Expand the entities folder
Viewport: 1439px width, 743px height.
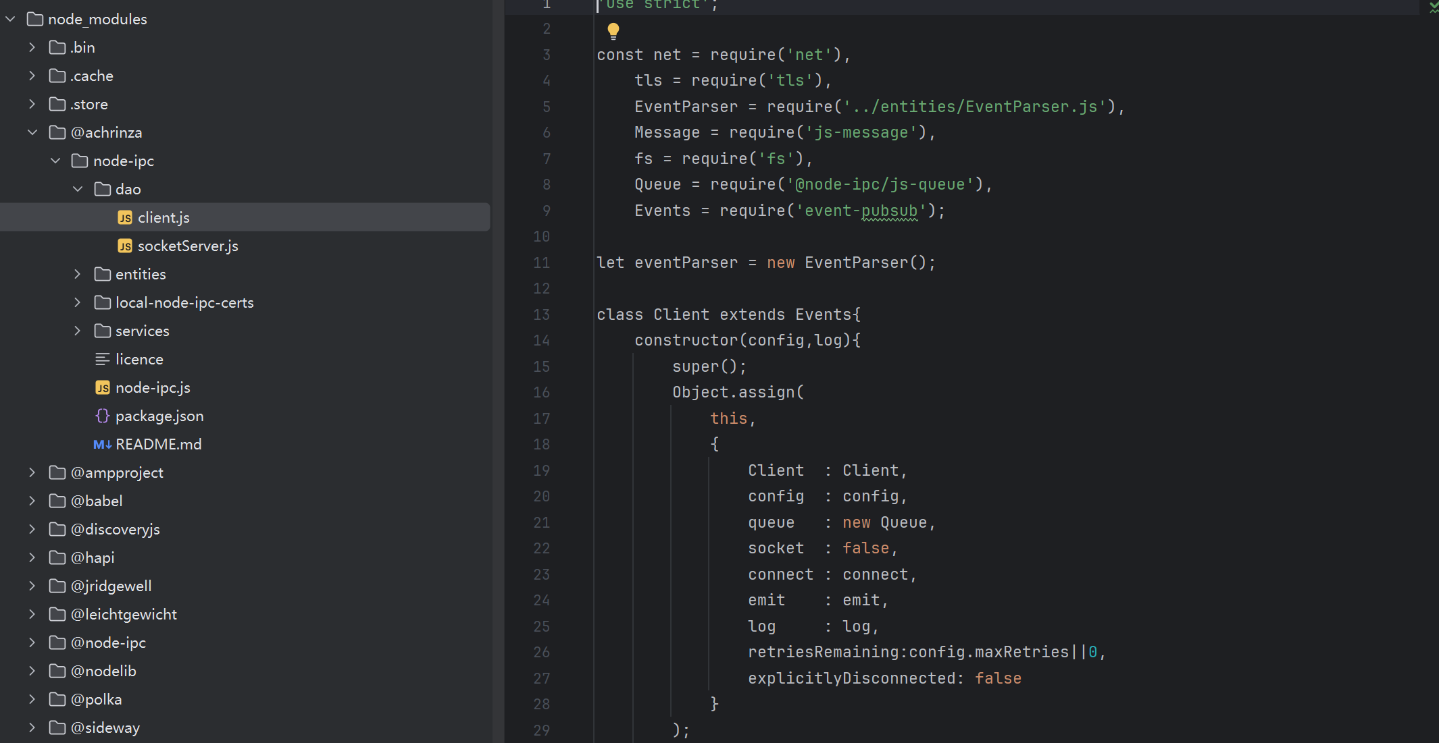[78, 274]
